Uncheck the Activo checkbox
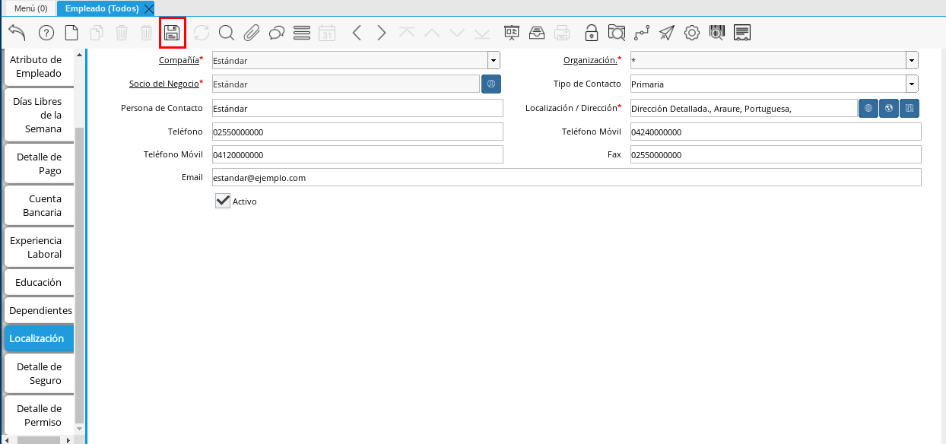 pos(223,201)
